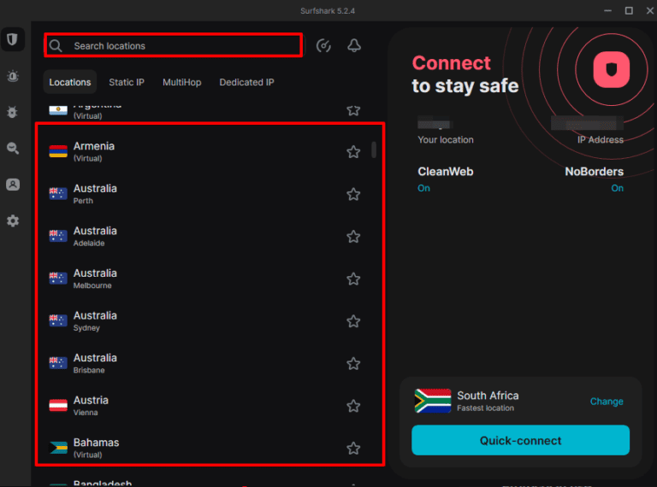
Task: Open the Alert siren icon in sidebar
Action: 13,76
